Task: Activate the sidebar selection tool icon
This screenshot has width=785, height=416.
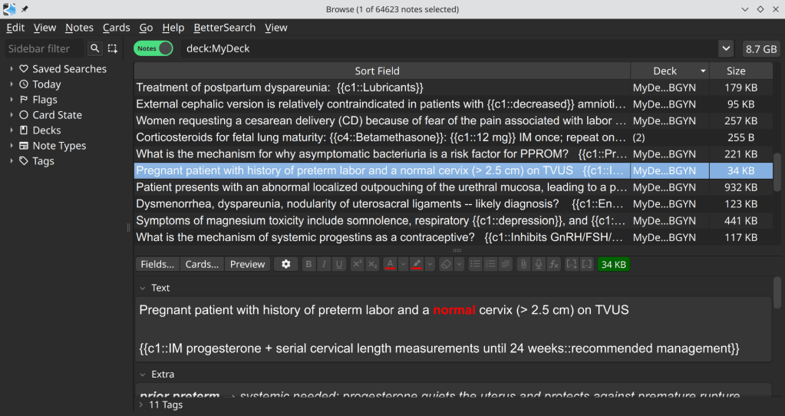Action: tap(113, 48)
